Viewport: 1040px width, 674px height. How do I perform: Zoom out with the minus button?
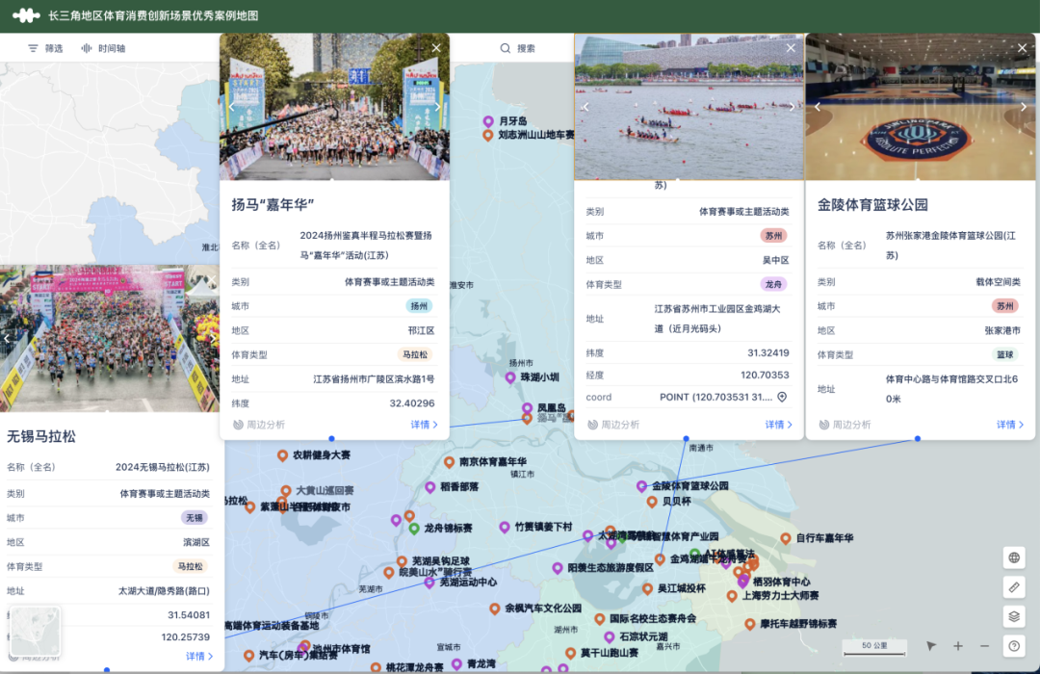tap(984, 646)
